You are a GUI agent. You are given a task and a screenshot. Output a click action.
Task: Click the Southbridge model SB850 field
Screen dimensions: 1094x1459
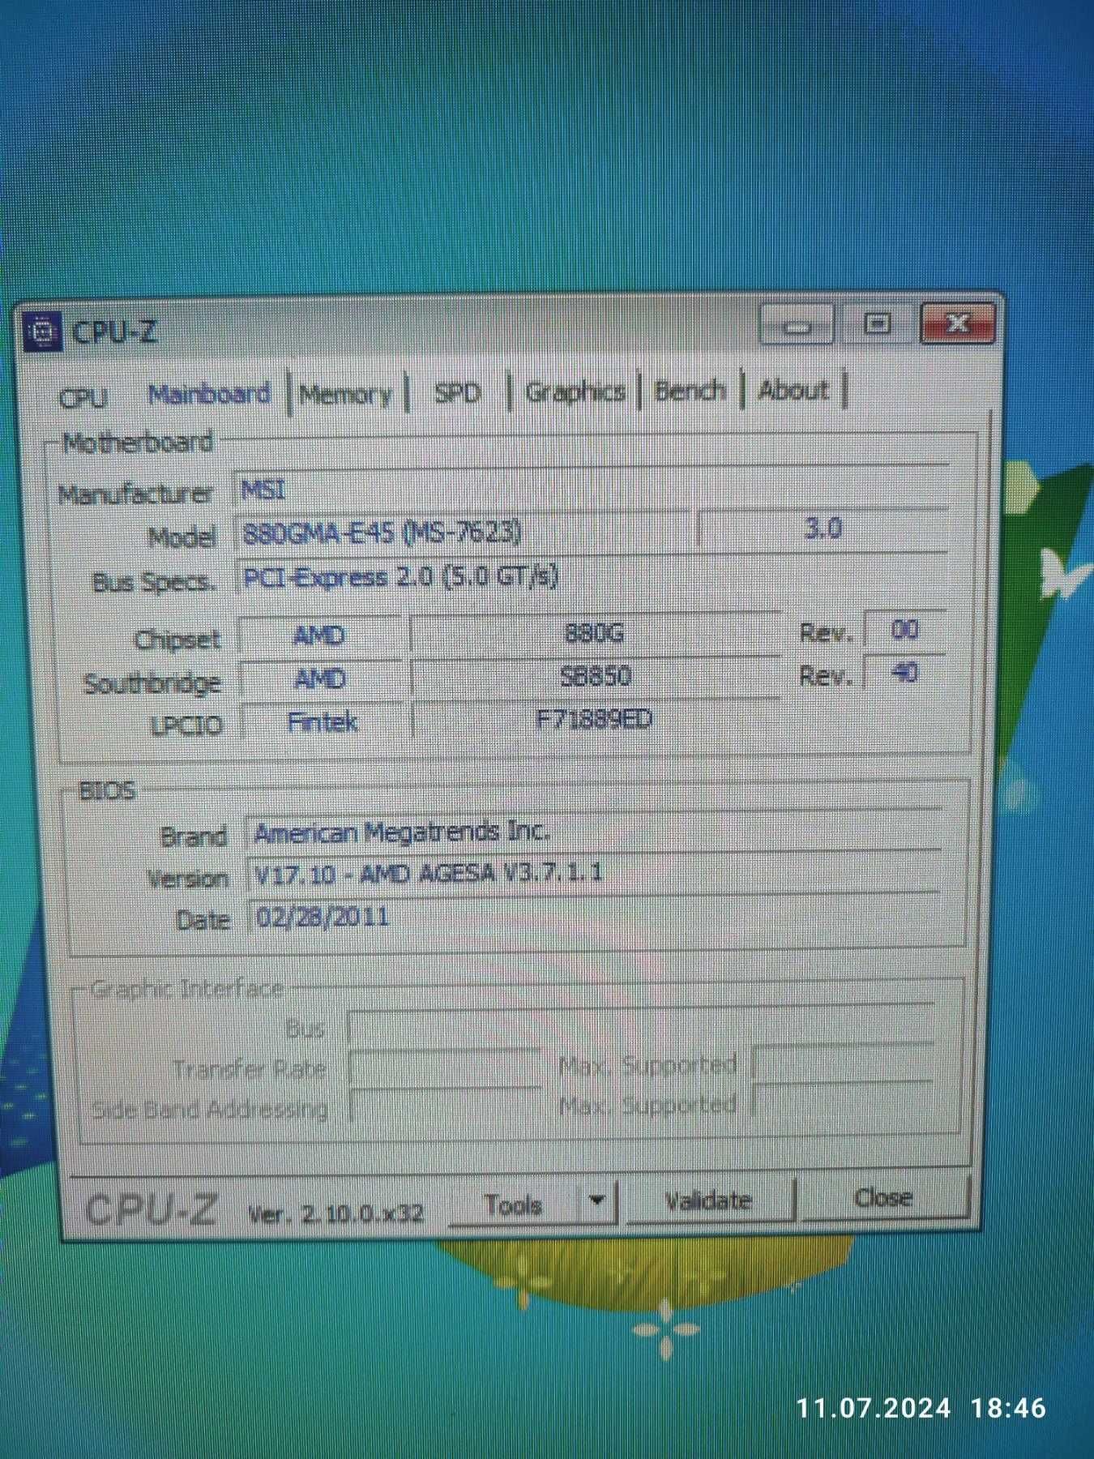tap(595, 676)
